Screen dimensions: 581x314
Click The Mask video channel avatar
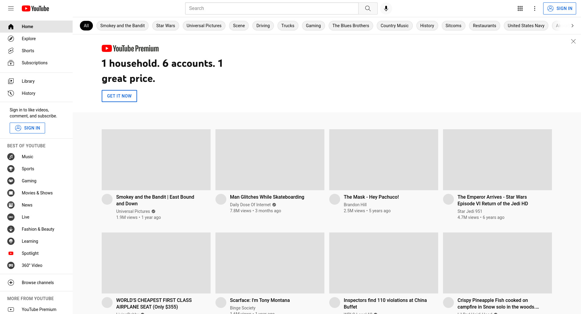(x=335, y=199)
